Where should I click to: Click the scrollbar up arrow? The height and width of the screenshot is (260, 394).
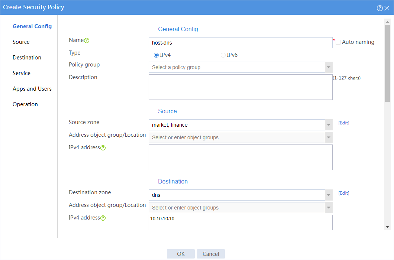[387, 22]
